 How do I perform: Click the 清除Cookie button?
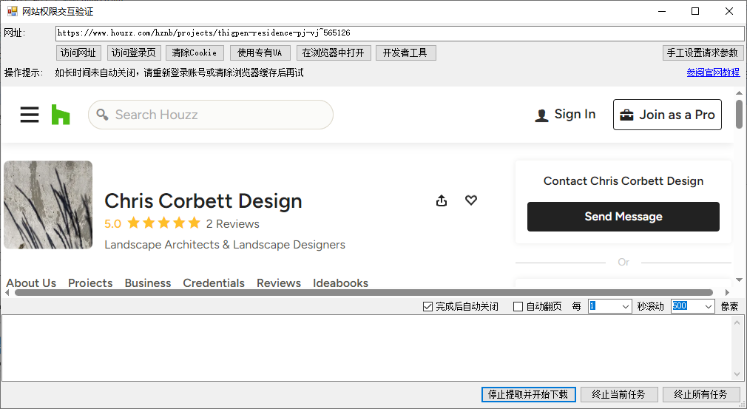(x=195, y=53)
